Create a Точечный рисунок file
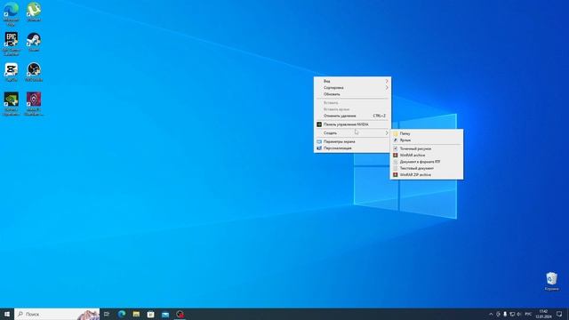Image resolution: width=569 pixels, height=320 pixels. click(427, 148)
